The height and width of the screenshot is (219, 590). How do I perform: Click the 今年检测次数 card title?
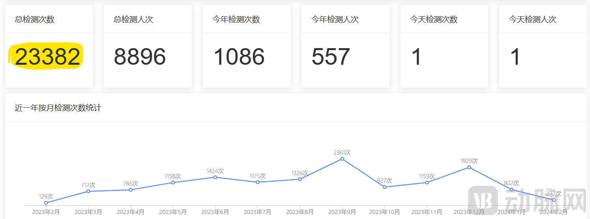236,19
